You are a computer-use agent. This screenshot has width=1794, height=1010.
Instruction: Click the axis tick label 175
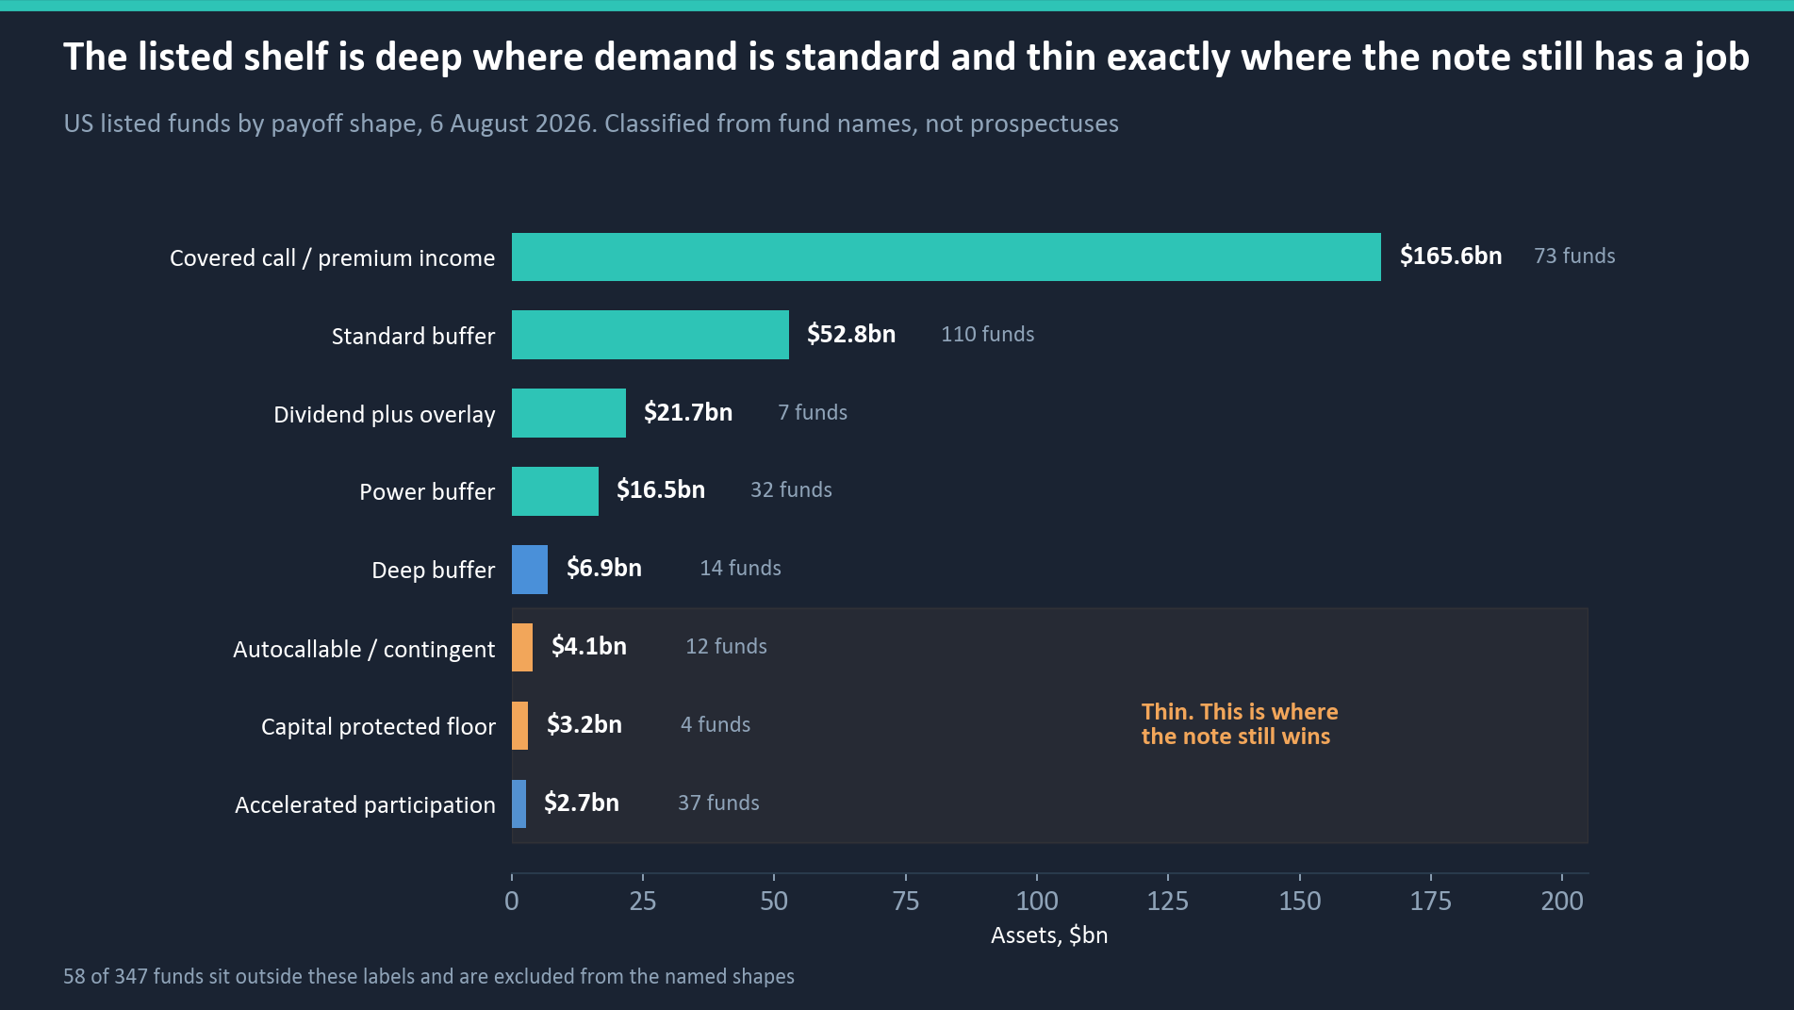pos(1431,901)
